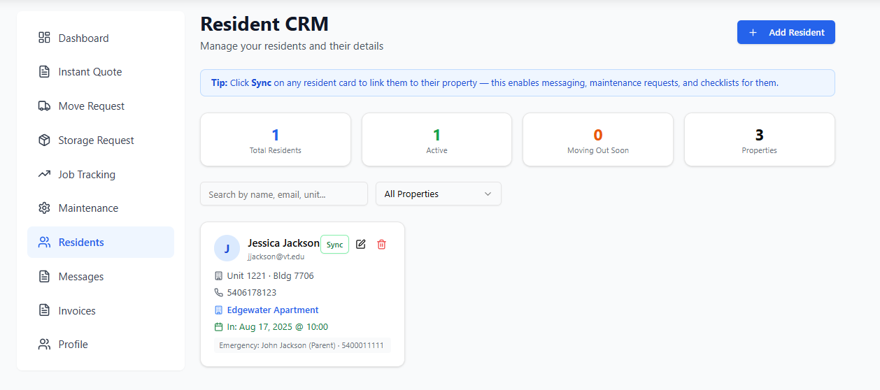The height and width of the screenshot is (390, 880).
Task: Click the Dashboard grid icon in sidebar
Action: click(44, 38)
